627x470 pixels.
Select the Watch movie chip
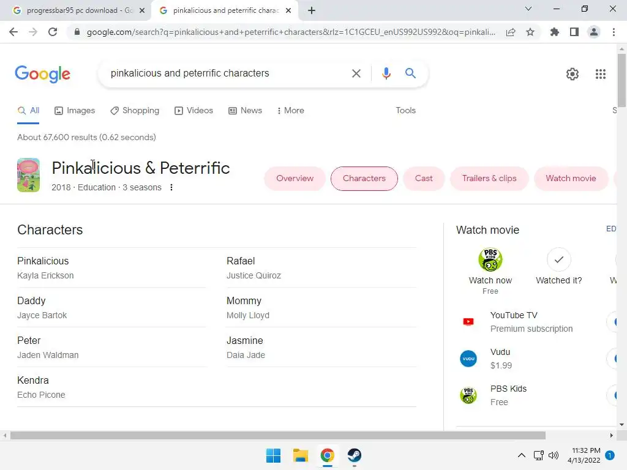pos(571,179)
